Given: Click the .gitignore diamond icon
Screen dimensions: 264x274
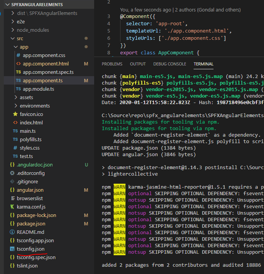Looking at the screenshot, I should [12, 181].
